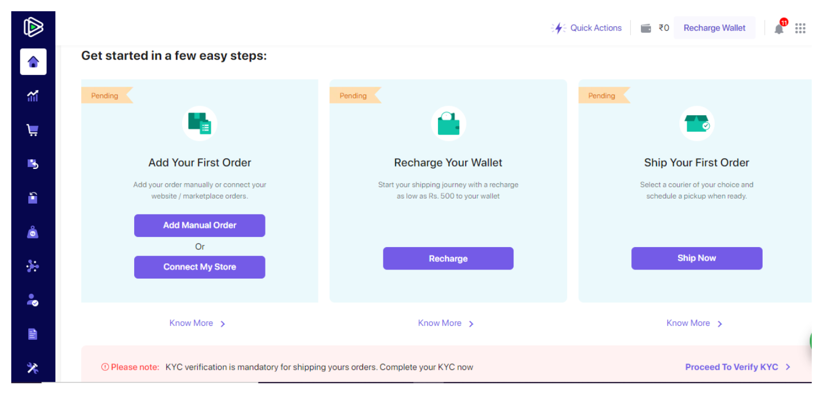This screenshot has height=395, width=823.
Task: Click the Shiprocket logo in the sidebar
Action: [33, 27]
